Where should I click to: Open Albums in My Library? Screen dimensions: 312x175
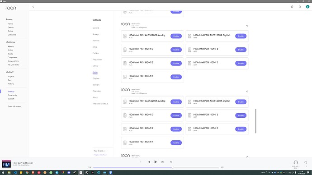(x=11, y=46)
